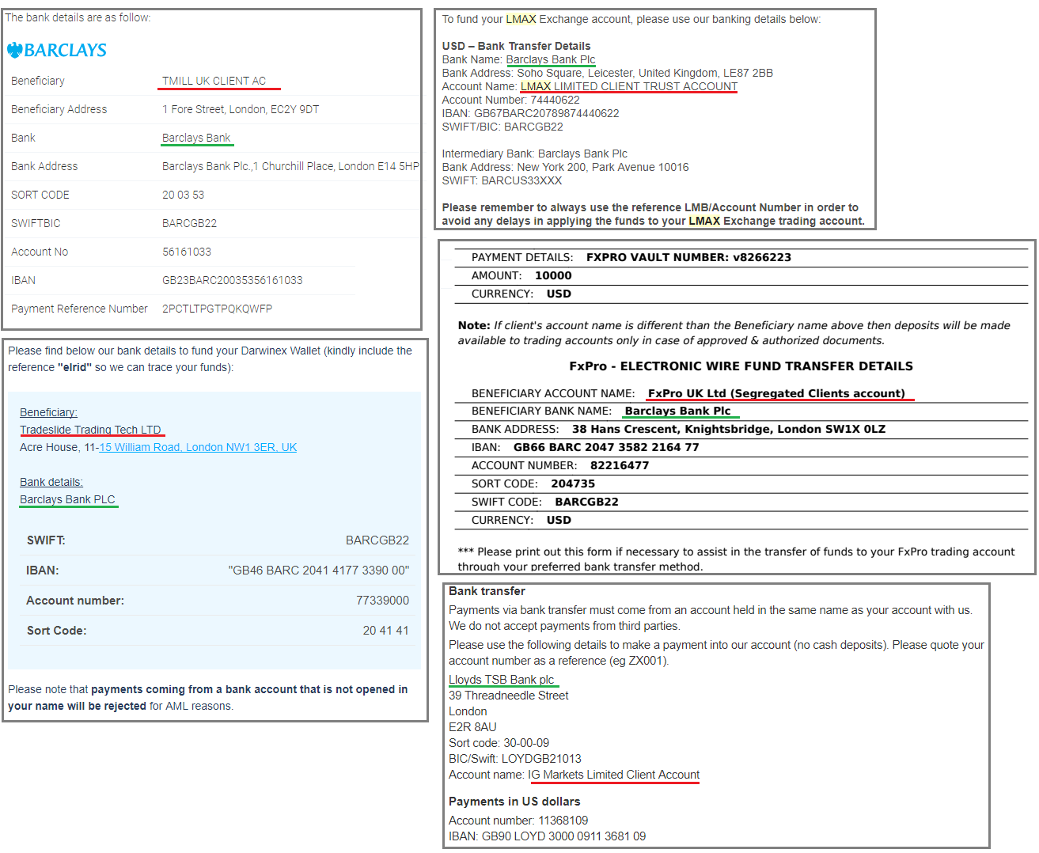Click Tradeslide Trading Tech LTD beneficiary

(90, 430)
